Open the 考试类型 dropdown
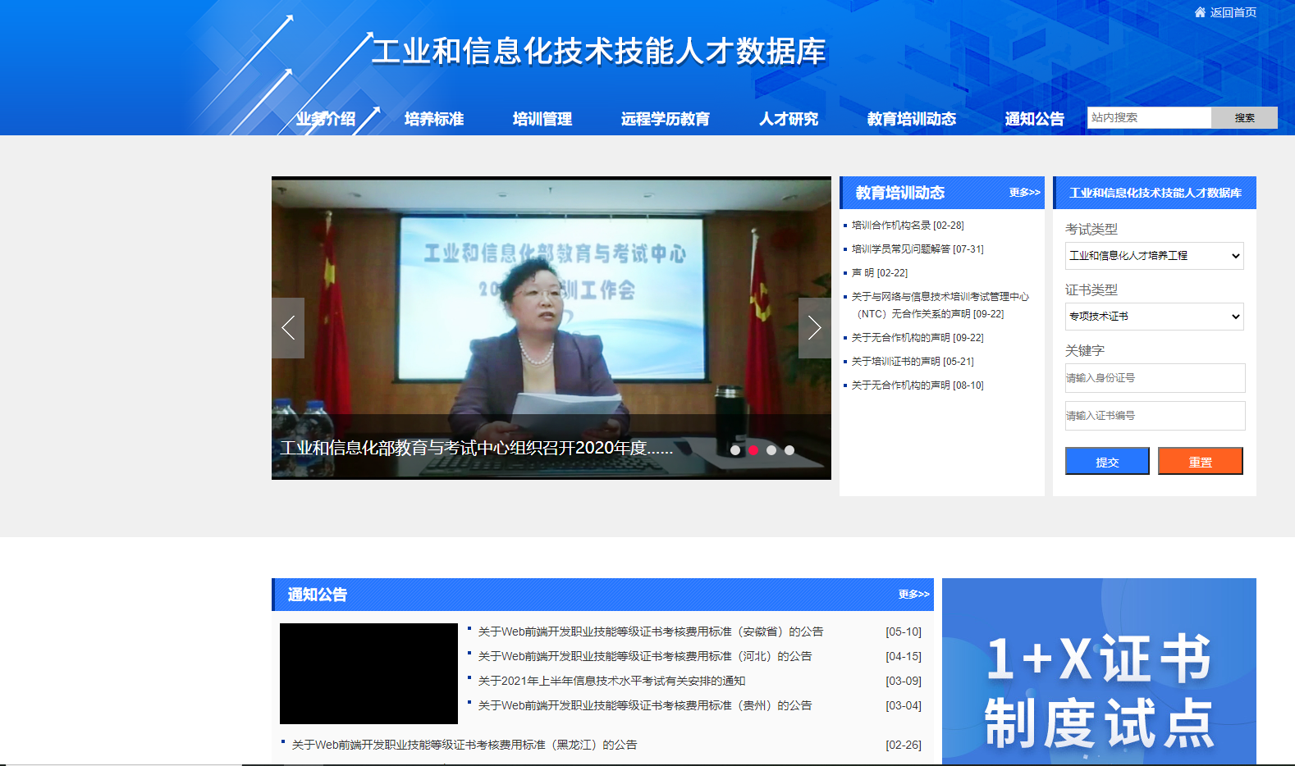 [x=1155, y=256]
